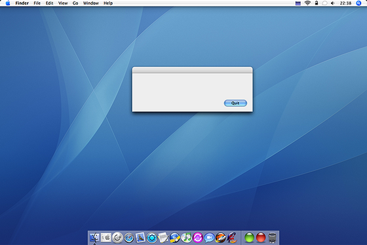Open the Window menu
The image size is (367, 245).
click(91, 3)
